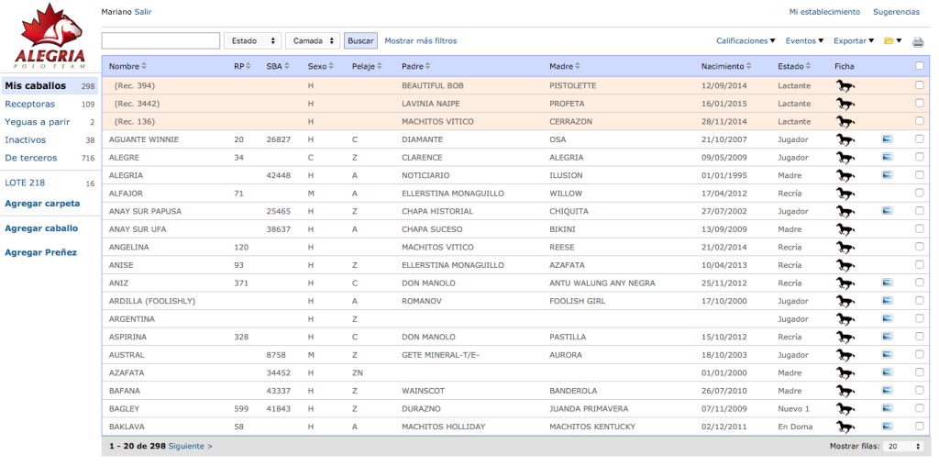
Task: Open the Calificaciones menu
Action: 745,41
